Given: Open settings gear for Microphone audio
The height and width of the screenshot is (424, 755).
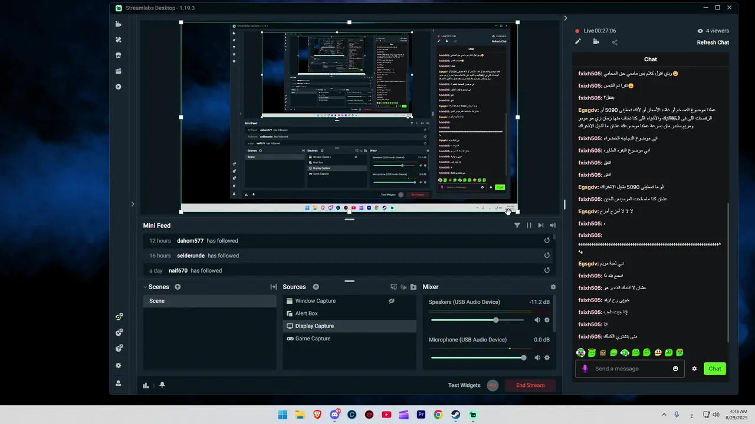Looking at the screenshot, I should tap(547, 357).
